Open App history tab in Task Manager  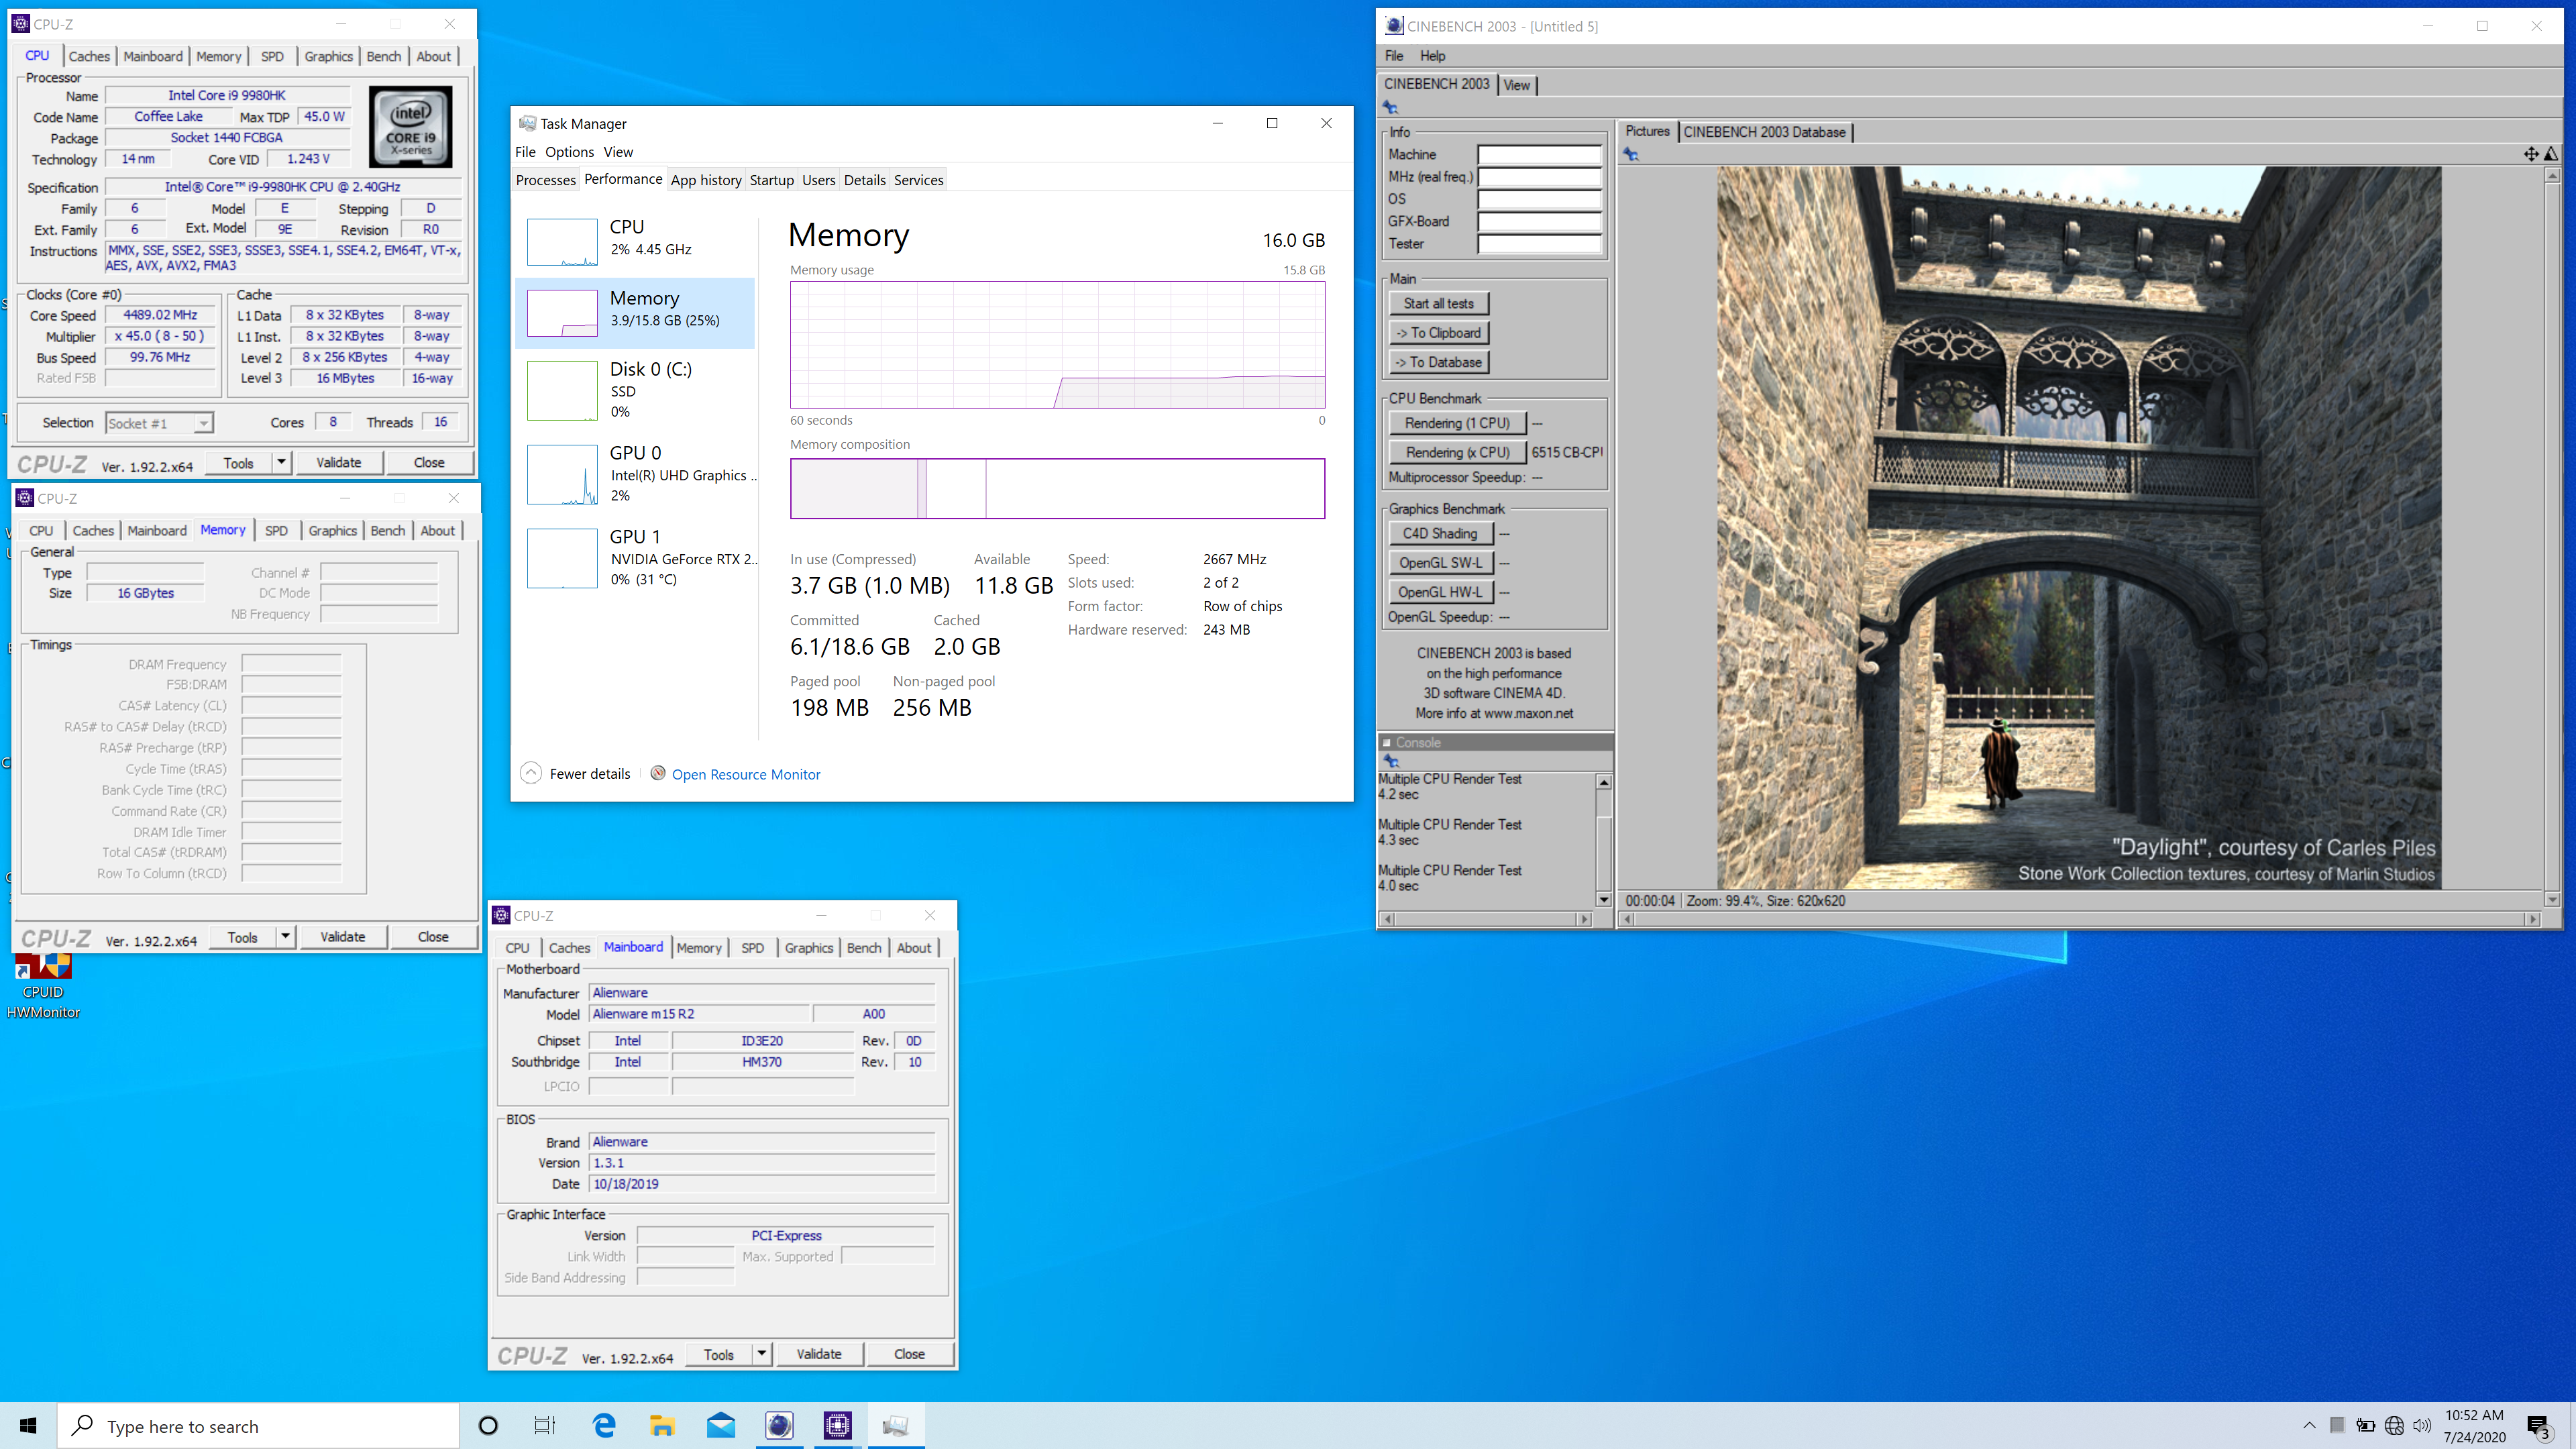coord(706,180)
